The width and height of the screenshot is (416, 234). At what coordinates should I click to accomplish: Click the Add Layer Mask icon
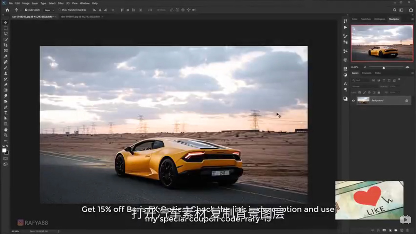pyautogui.click(x=384, y=230)
